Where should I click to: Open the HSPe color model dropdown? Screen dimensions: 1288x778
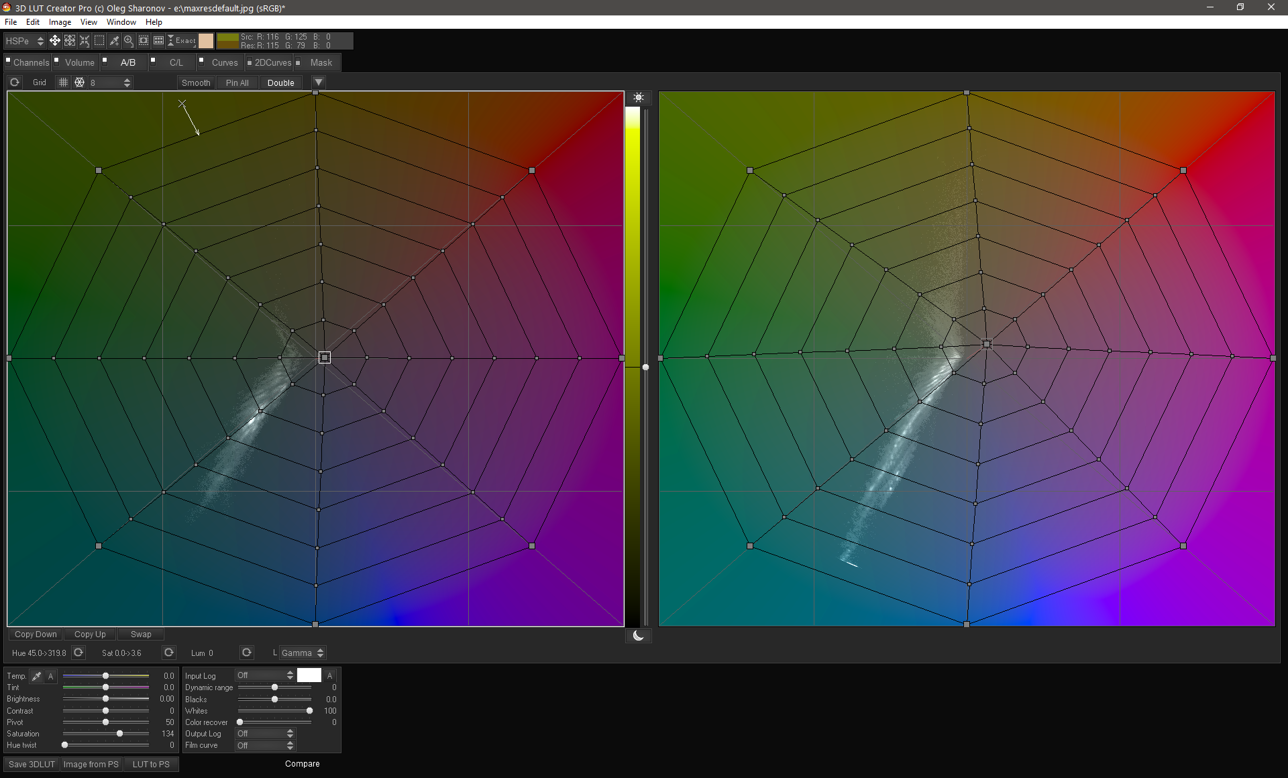(24, 41)
